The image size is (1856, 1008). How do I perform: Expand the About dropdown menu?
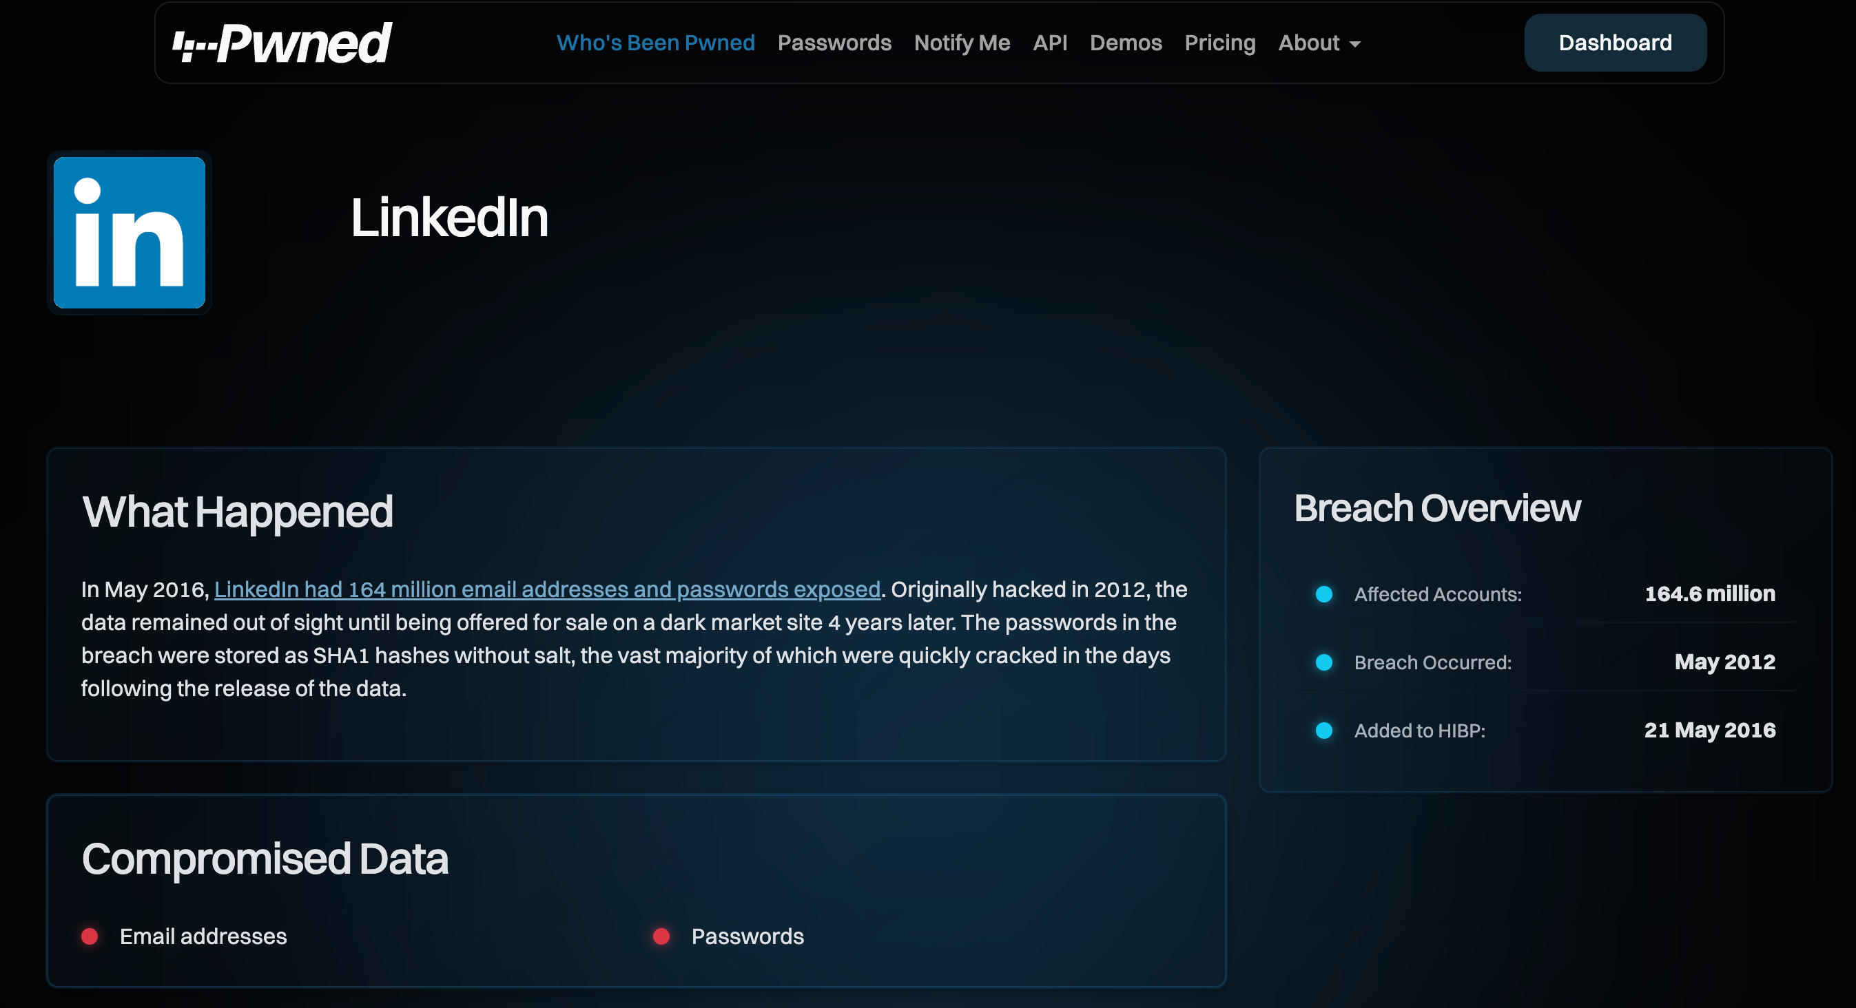click(x=1308, y=43)
